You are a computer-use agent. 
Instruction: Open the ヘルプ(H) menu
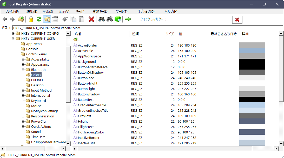(x=171, y=12)
